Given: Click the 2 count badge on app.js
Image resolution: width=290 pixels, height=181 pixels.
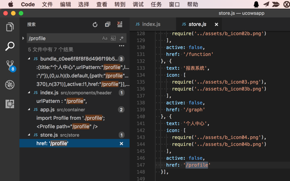Looking at the screenshot, I should click(x=121, y=110).
